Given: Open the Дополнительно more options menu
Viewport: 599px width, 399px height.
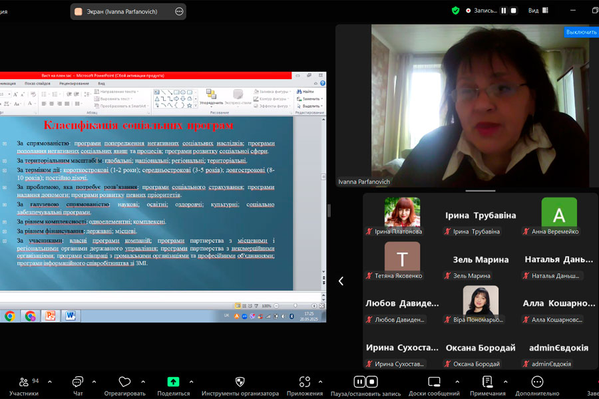Looking at the screenshot, I should point(537,386).
